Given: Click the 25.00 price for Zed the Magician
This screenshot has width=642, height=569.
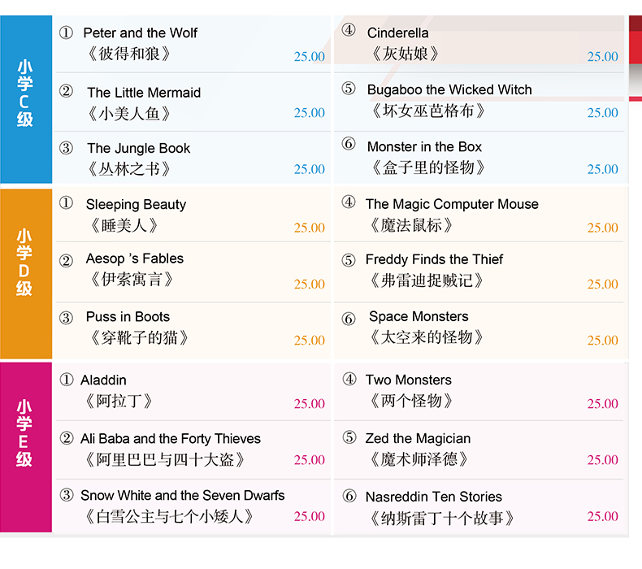Looking at the screenshot, I should [x=602, y=459].
